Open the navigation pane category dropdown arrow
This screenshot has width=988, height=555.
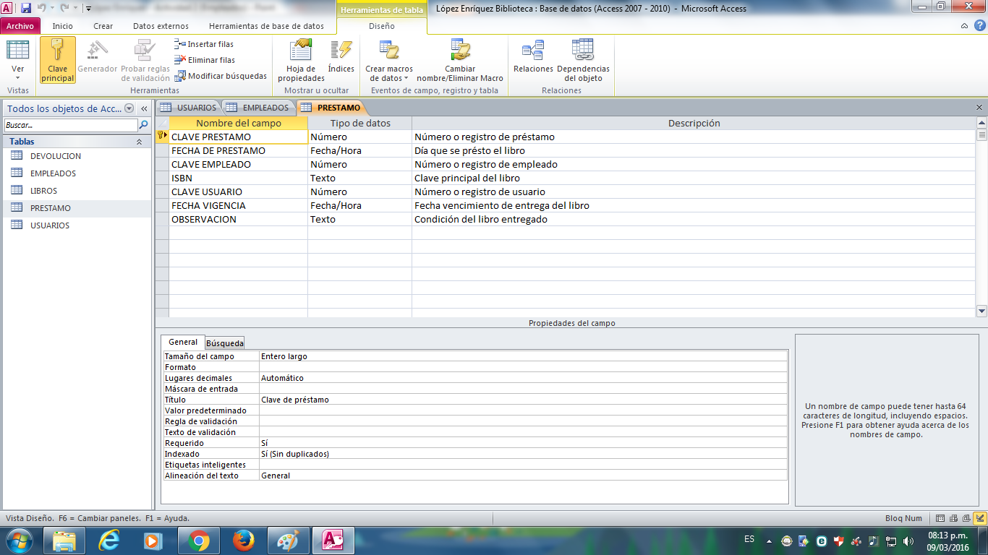coord(129,108)
